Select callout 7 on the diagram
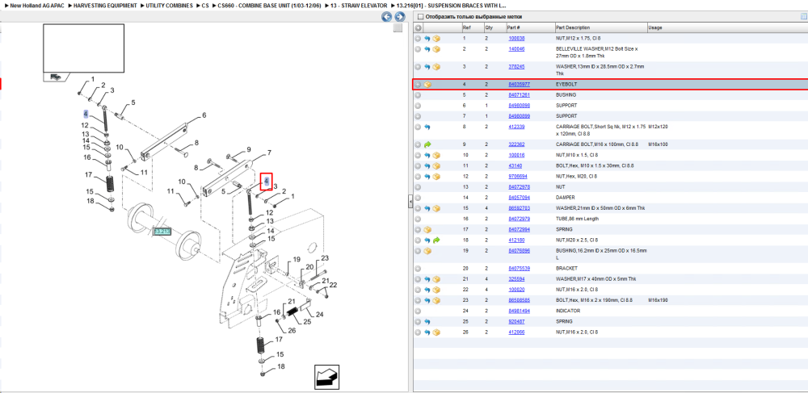Image resolution: width=808 pixels, height=393 pixels. tap(268, 153)
